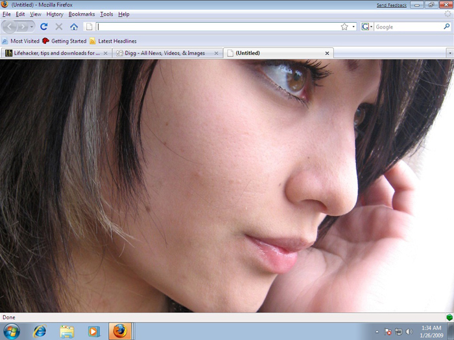The height and width of the screenshot is (340, 454).
Task: Go to the Home page icon
Action: pos(74,27)
